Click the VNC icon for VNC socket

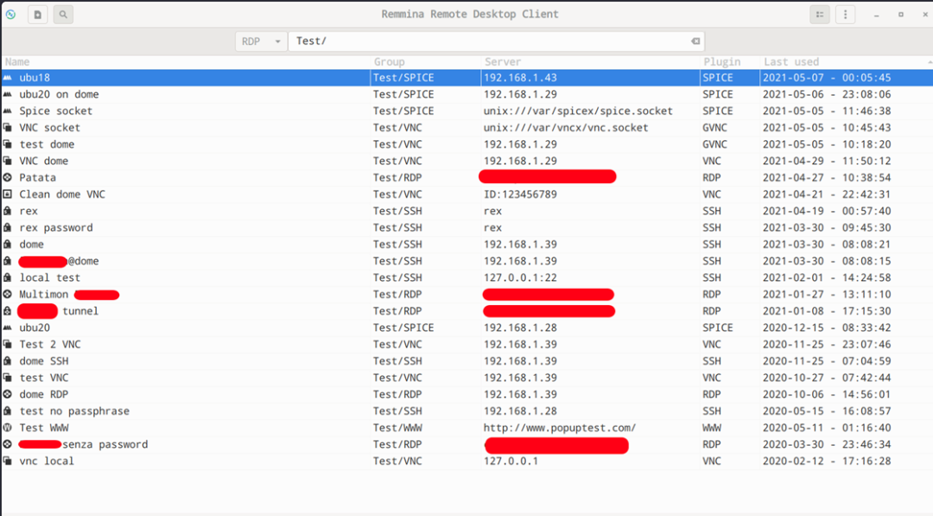pos(8,127)
